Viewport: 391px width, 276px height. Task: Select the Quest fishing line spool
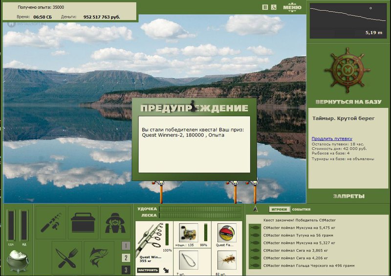click(x=227, y=233)
